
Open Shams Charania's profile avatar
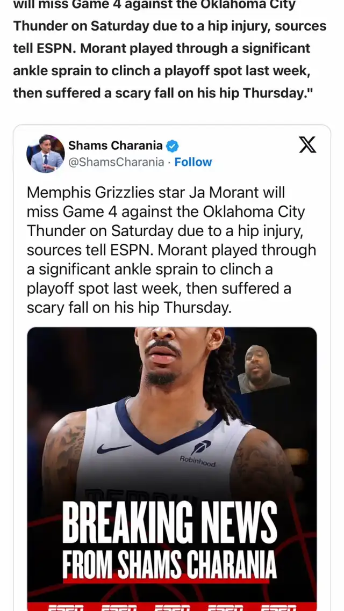(46, 154)
